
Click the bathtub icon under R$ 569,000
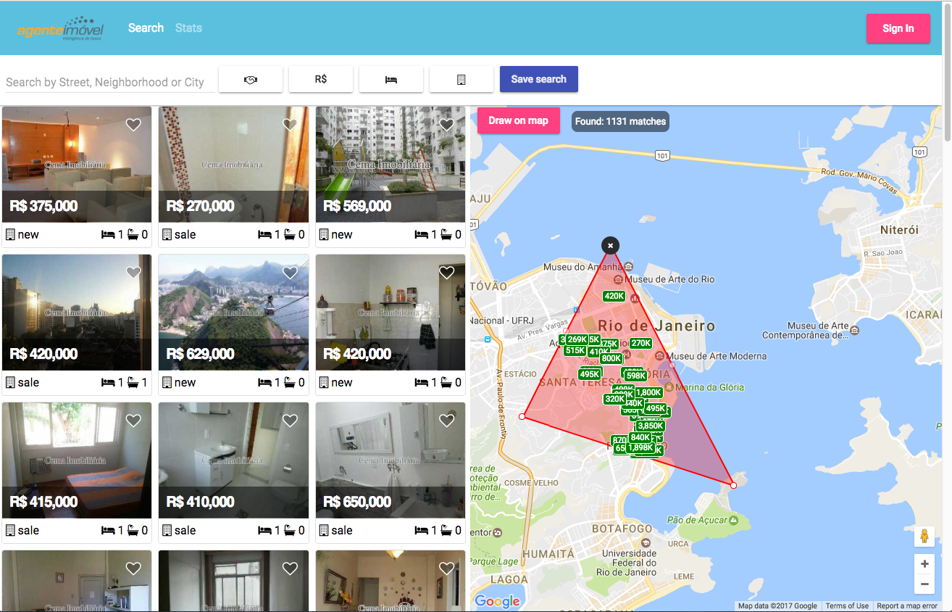(x=446, y=234)
